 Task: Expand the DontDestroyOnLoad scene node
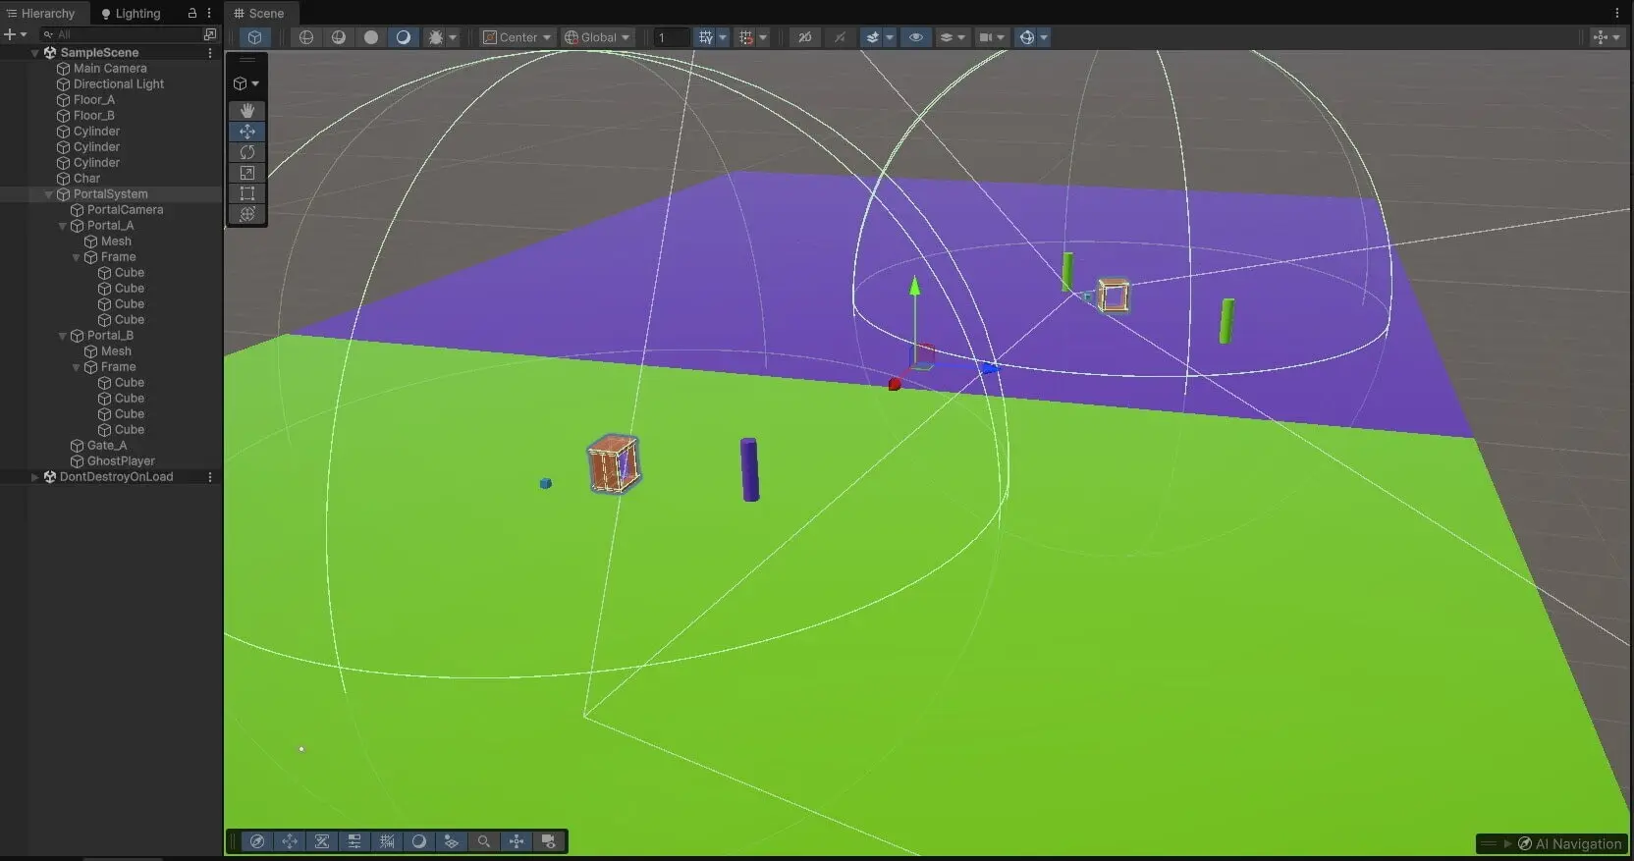(35, 477)
